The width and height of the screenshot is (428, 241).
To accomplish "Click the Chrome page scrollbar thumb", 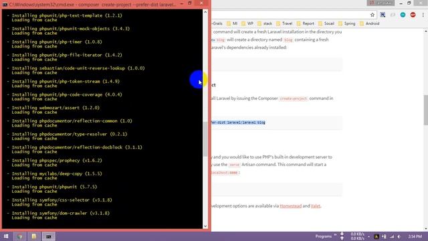I will coord(425,110).
